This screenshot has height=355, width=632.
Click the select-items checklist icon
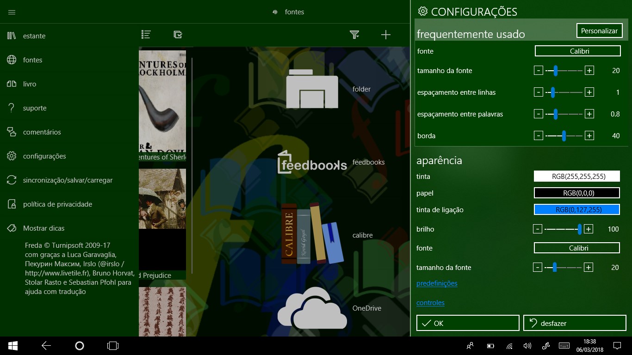click(178, 34)
